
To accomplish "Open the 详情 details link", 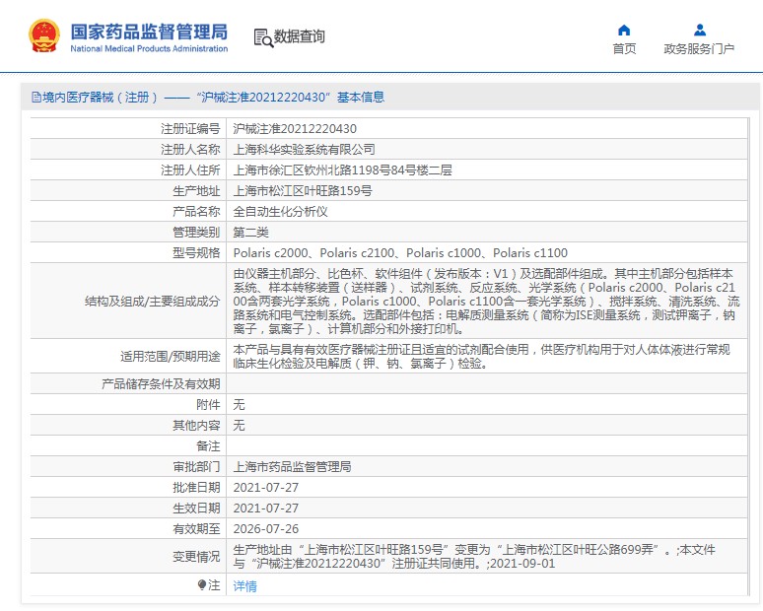I will (x=244, y=585).
